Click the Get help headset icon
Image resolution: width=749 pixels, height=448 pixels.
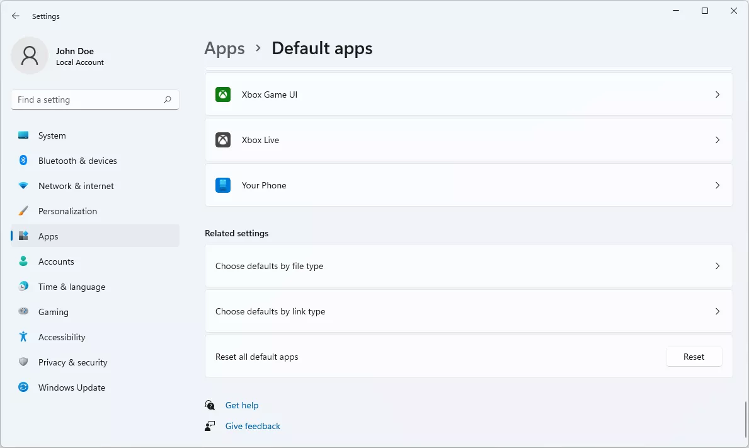(x=210, y=405)
